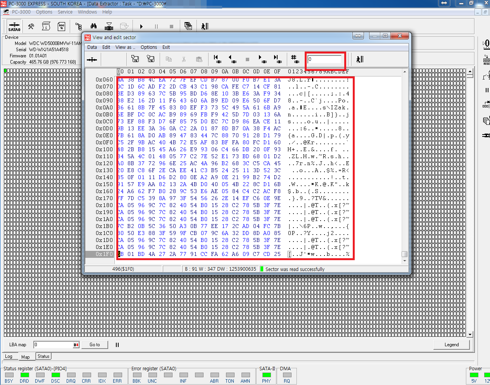Click the DSC status register indicator
The height and width of the screenshot is (385, 490).
tap(55, 375)
